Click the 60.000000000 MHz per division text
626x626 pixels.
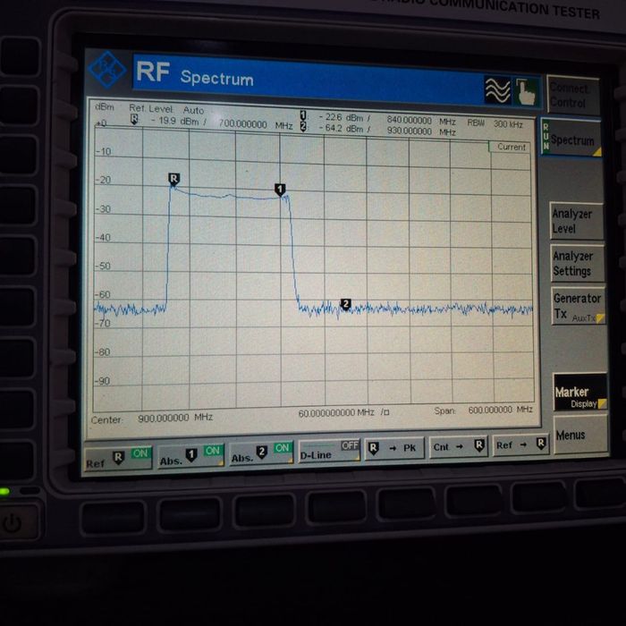343,412
